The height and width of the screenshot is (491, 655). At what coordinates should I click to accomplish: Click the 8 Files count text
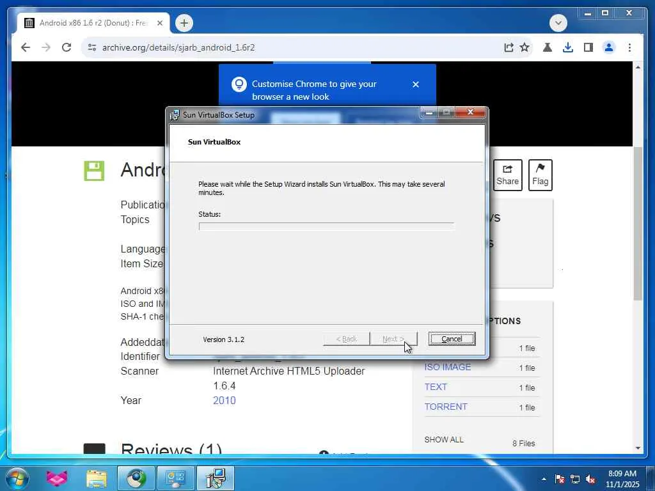(x=523, y=444)
